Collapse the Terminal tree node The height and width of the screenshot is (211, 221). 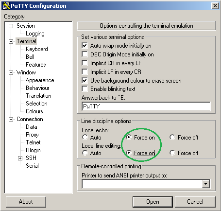coord(11,41)
